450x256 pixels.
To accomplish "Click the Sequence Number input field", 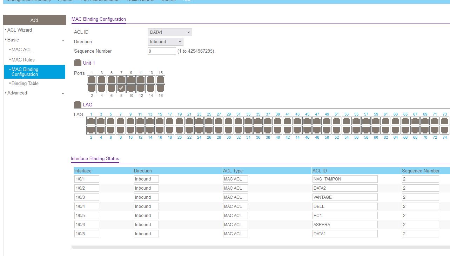I will (162, 51).
